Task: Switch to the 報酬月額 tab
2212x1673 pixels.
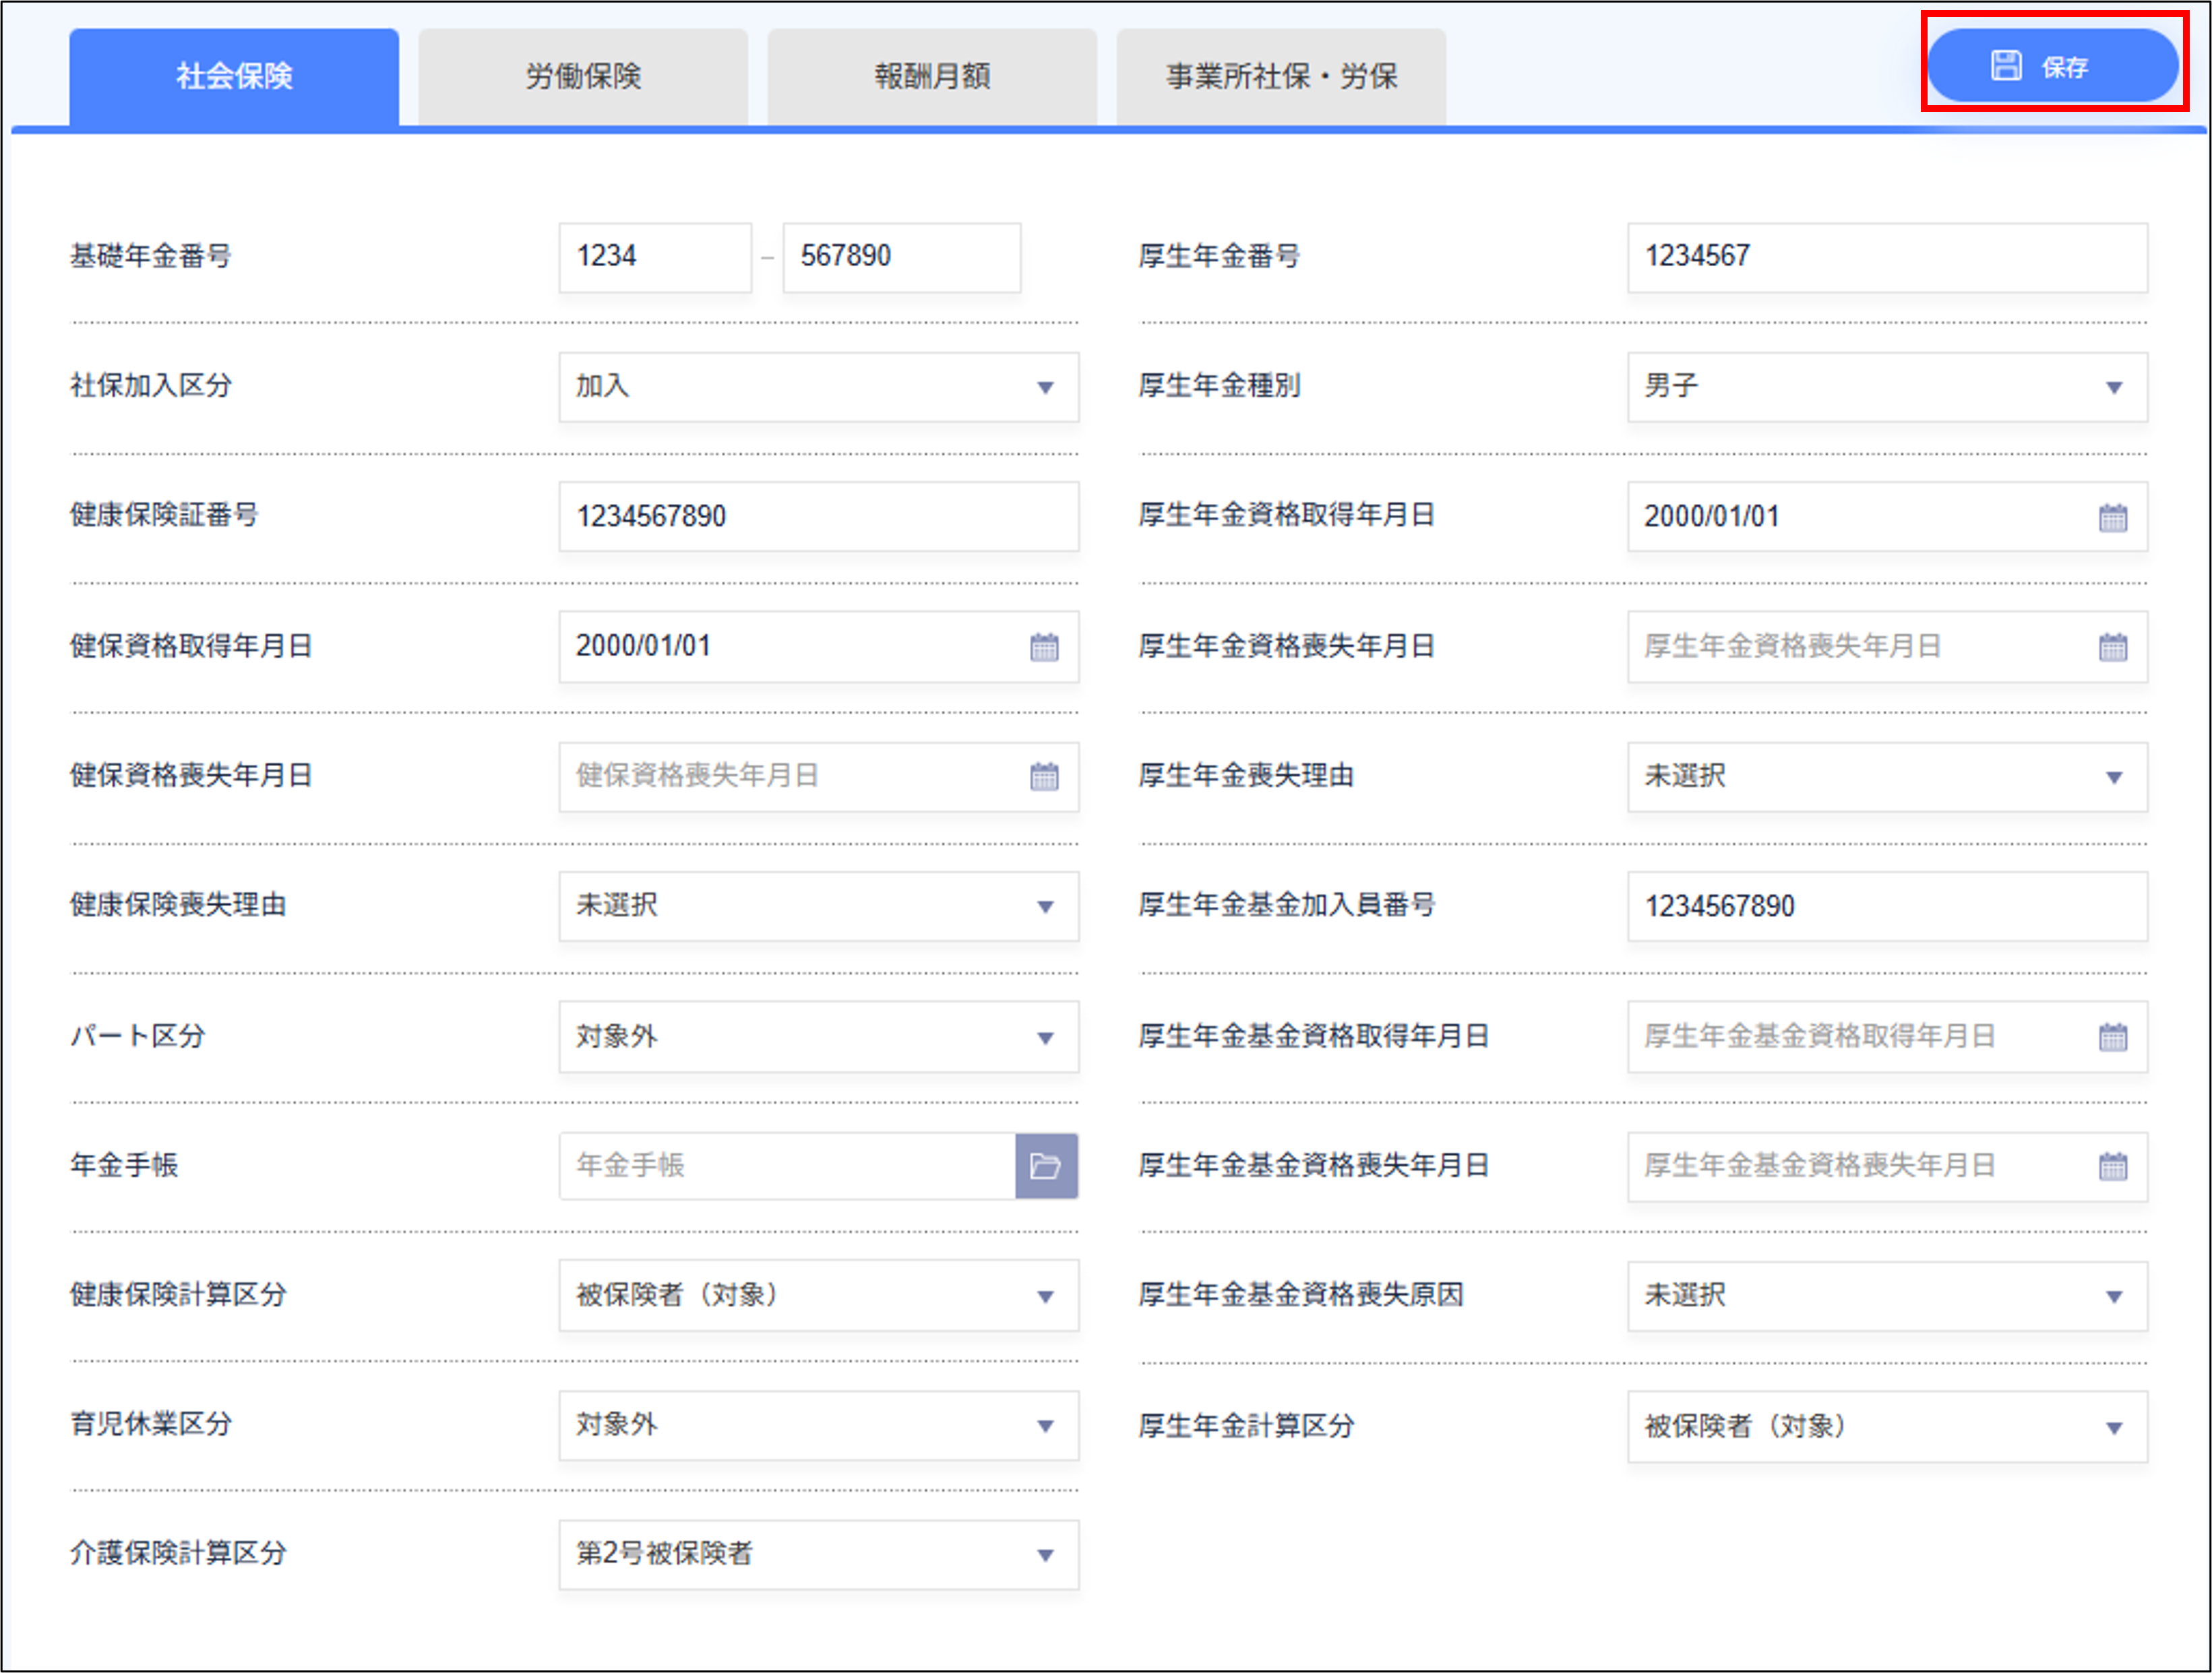Action: pos(931,75)
